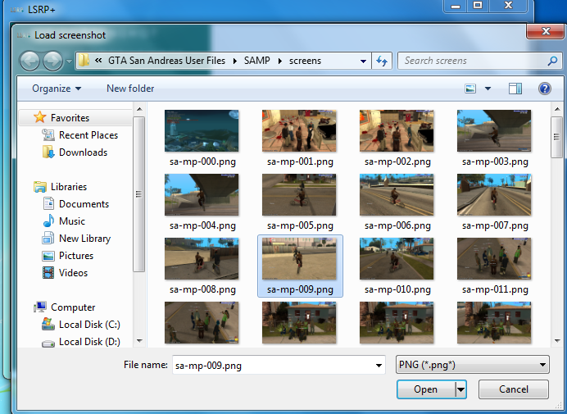567x414 pixels.
Task: Refresh the screens folder view
Action: point(382,61)
